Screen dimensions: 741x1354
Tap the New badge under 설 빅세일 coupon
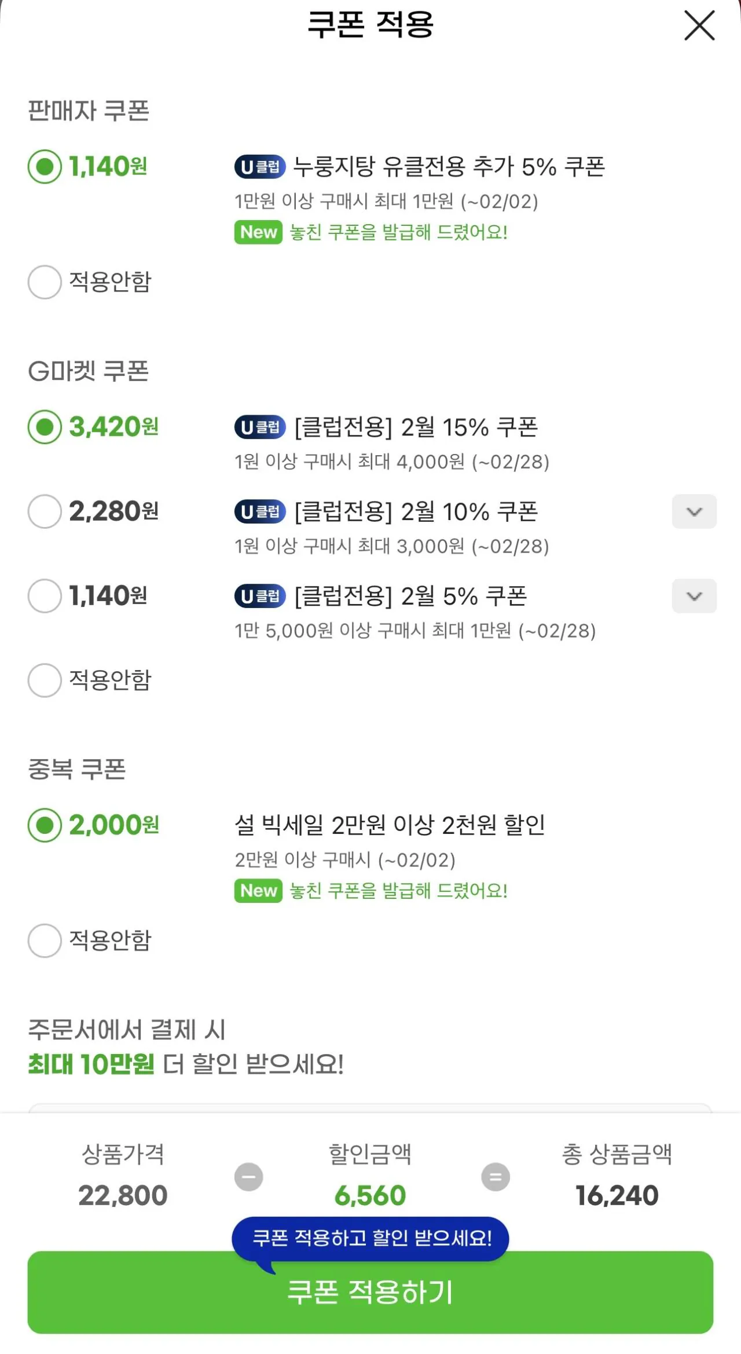(x=258, y=891)
